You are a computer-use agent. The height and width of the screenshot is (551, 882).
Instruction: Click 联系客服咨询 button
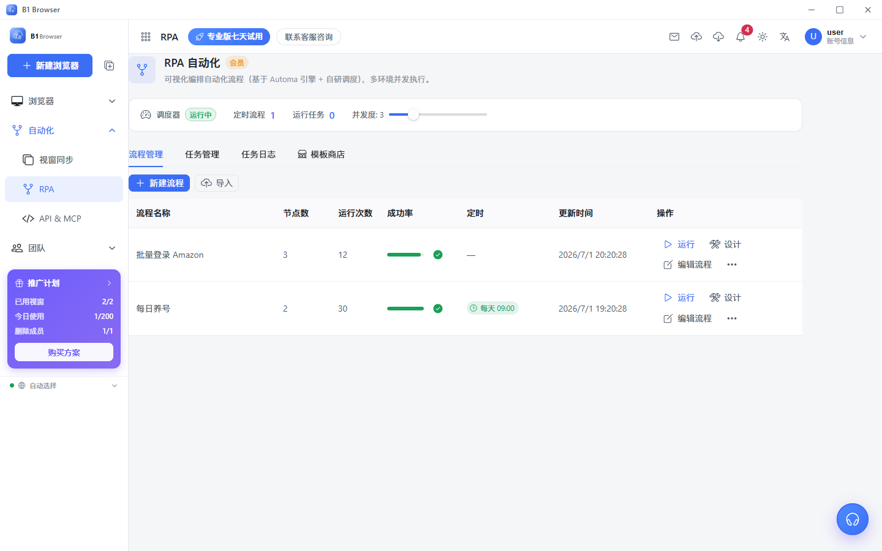[x=309, y=37]
